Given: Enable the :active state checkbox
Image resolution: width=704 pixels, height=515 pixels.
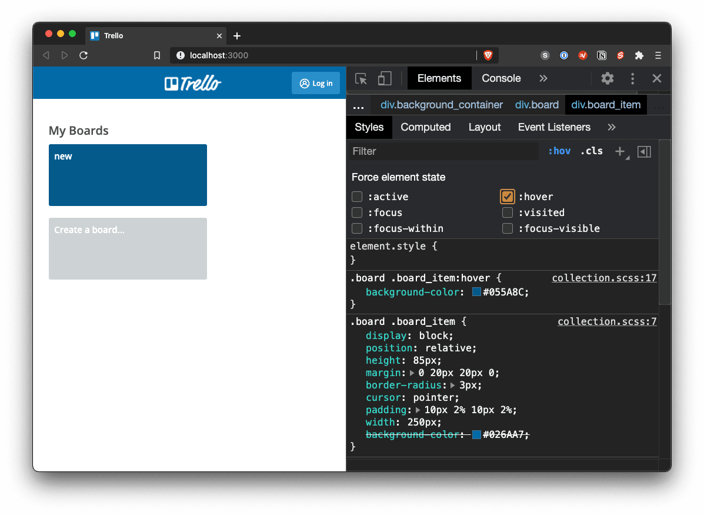Looking at the screenshot, I should point(357,197).
